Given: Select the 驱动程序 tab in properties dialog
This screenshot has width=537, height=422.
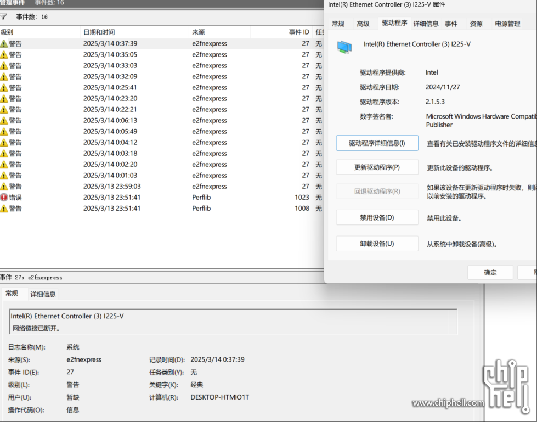Looking at the screenshot, I should click(394, 23).
